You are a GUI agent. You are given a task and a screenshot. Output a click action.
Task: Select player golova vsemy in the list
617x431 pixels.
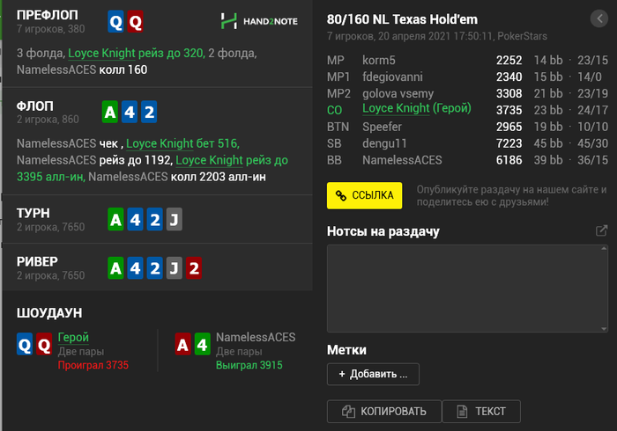(x=398, y=93)
